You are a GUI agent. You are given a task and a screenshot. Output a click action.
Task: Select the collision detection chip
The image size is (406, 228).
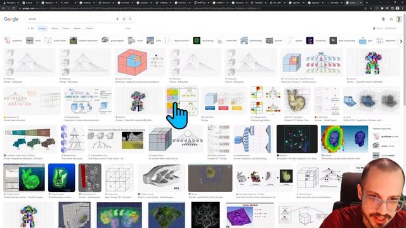pyautogui.click(x=84, y=41)
